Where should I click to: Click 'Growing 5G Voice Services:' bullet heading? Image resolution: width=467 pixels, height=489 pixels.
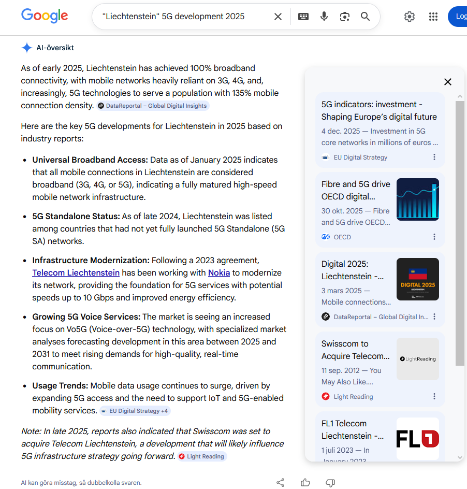click(86, 317)
